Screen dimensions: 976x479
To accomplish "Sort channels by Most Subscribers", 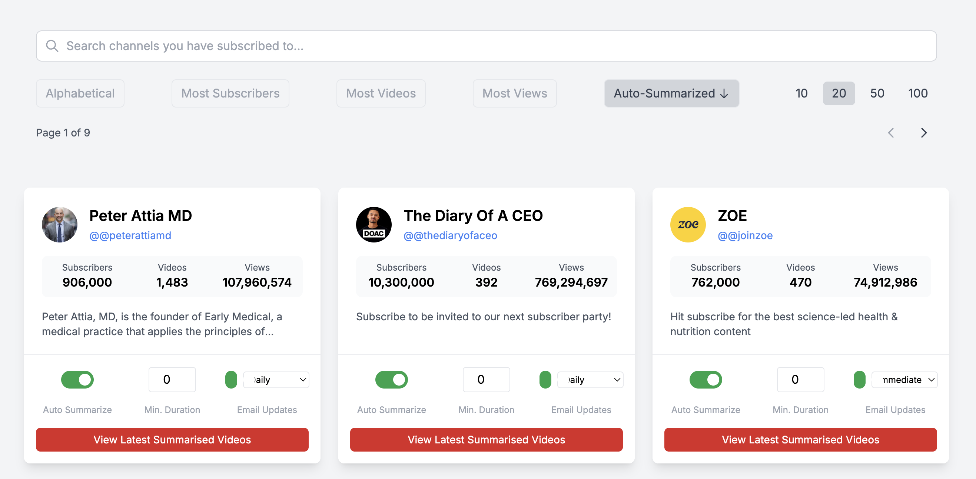I will point(230,93).
